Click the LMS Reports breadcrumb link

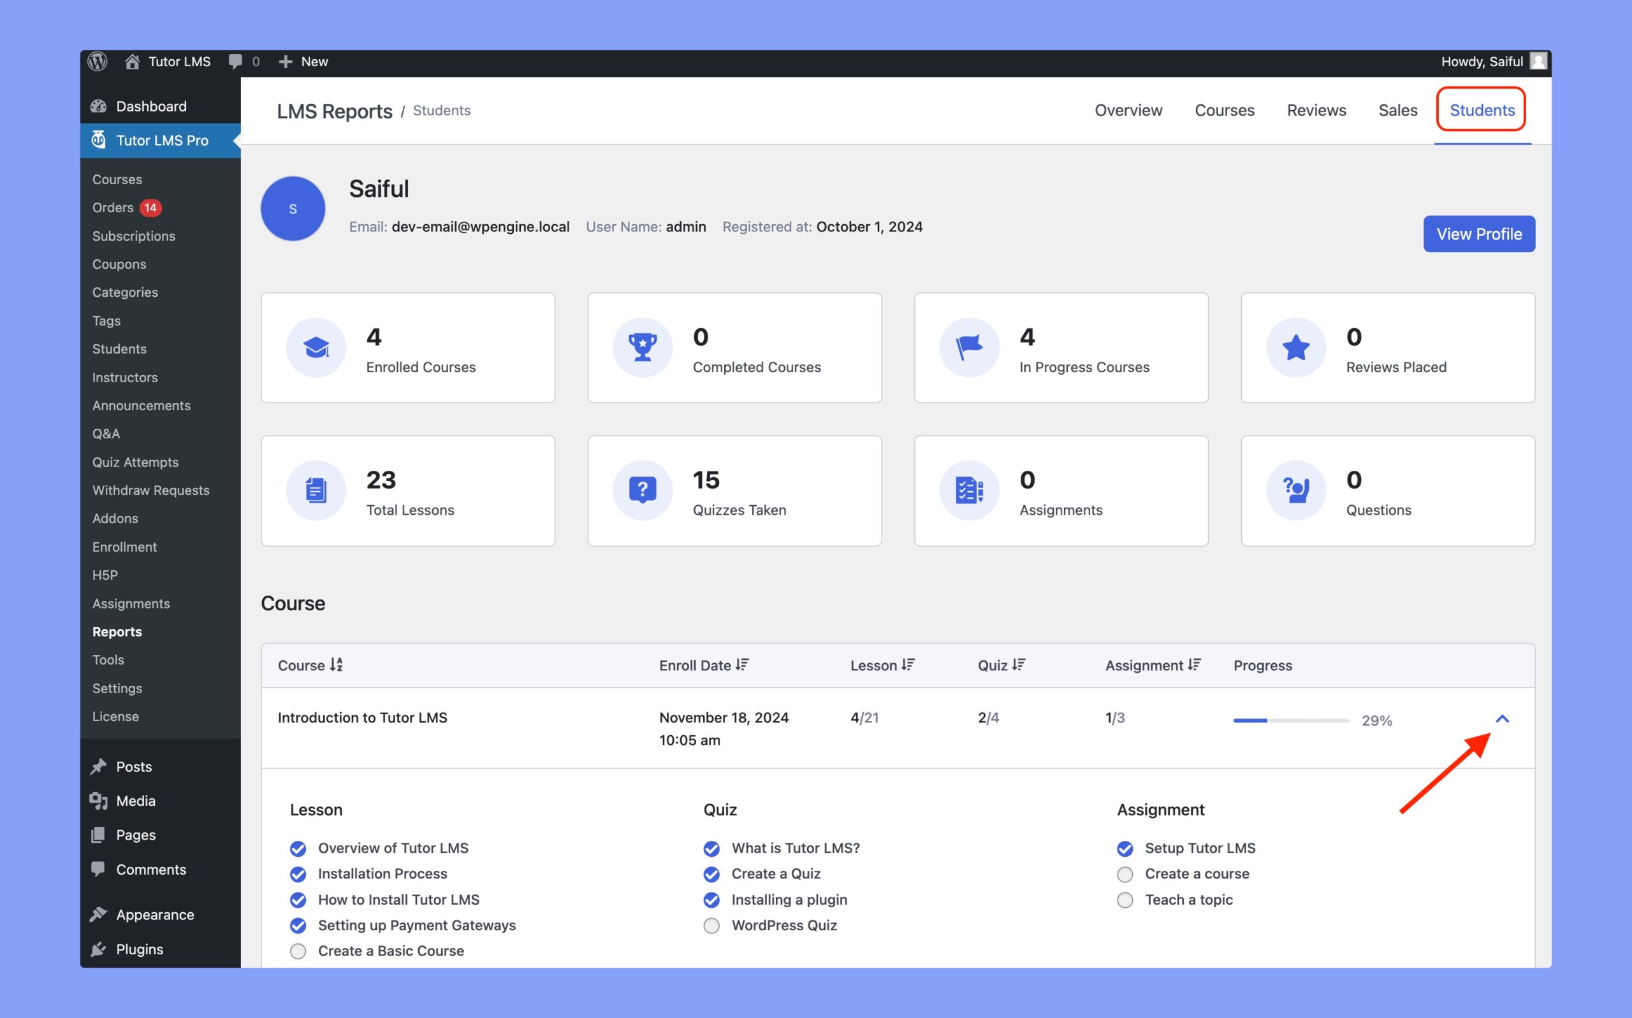click(334, 111)
